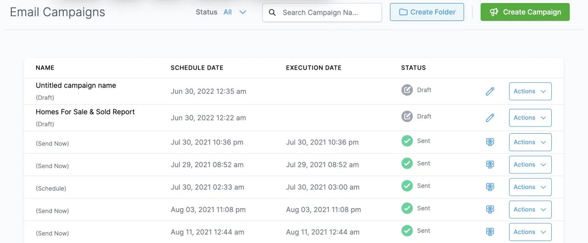Click pencil icon for Homes For Sale draft
This screenshot has width=588, height=243.
point(490,118)
